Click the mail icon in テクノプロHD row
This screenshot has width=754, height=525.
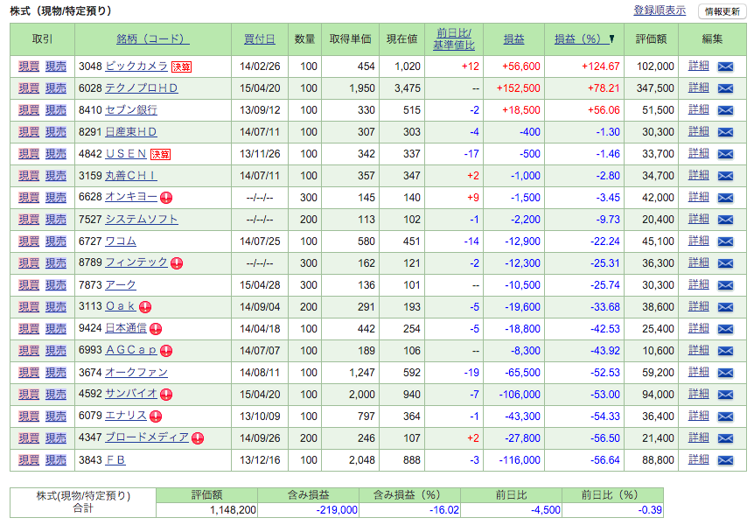[725, 88]
